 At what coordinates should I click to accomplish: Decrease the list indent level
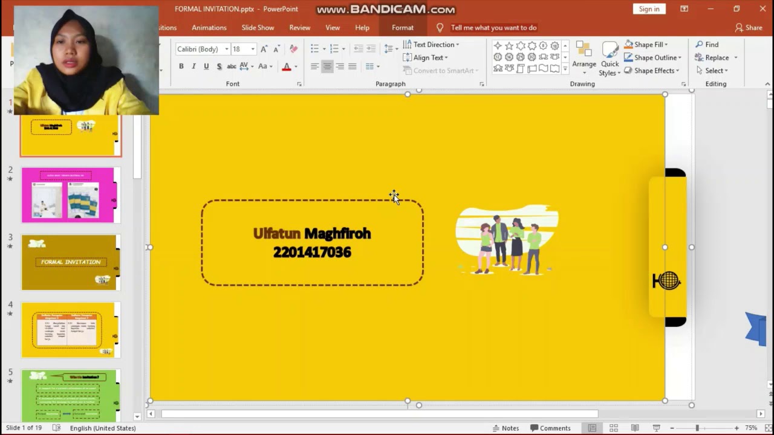pyautogui.click(x=359, y=49)
